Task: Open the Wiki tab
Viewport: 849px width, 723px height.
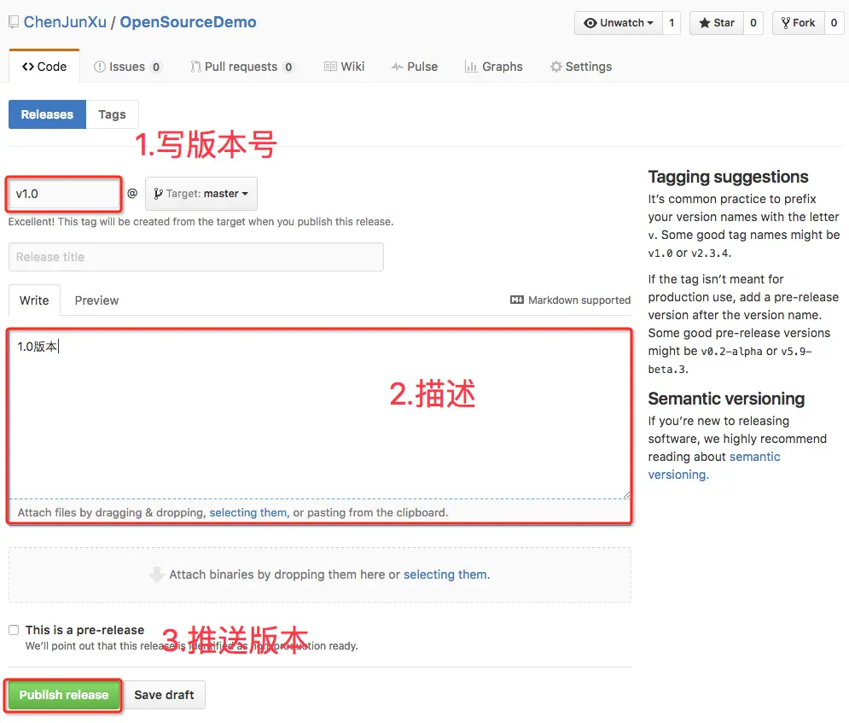Action: pos(345,67)
